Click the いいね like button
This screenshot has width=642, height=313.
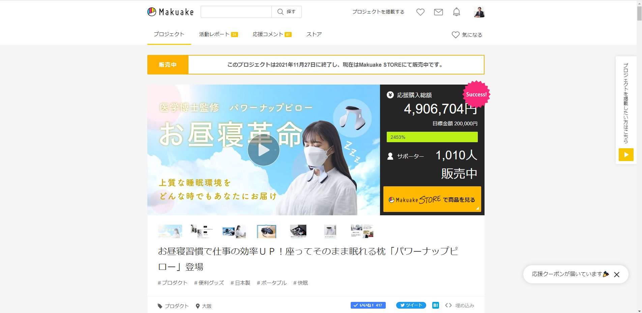tap(368, 305)
